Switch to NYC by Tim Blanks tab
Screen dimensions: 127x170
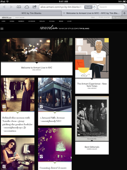[x=31, y=13]
